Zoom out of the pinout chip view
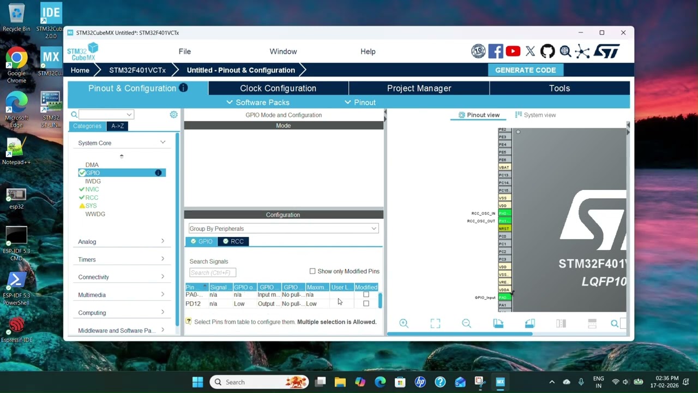Image resolution: width=698 pixels, height=393 pixels. click(x=466, y=323)
